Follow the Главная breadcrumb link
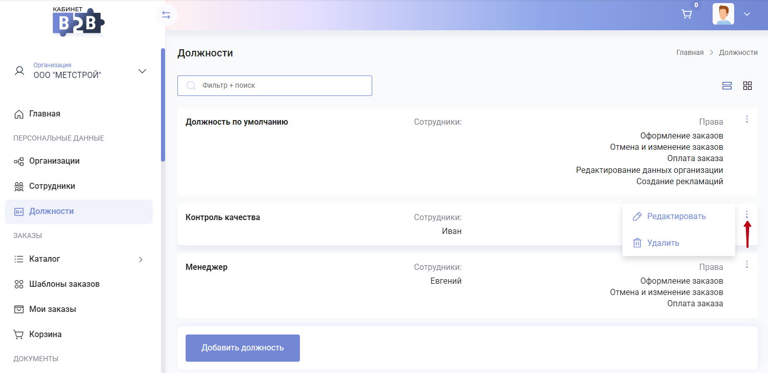This screenshot has width=768, height=373. 690,52
